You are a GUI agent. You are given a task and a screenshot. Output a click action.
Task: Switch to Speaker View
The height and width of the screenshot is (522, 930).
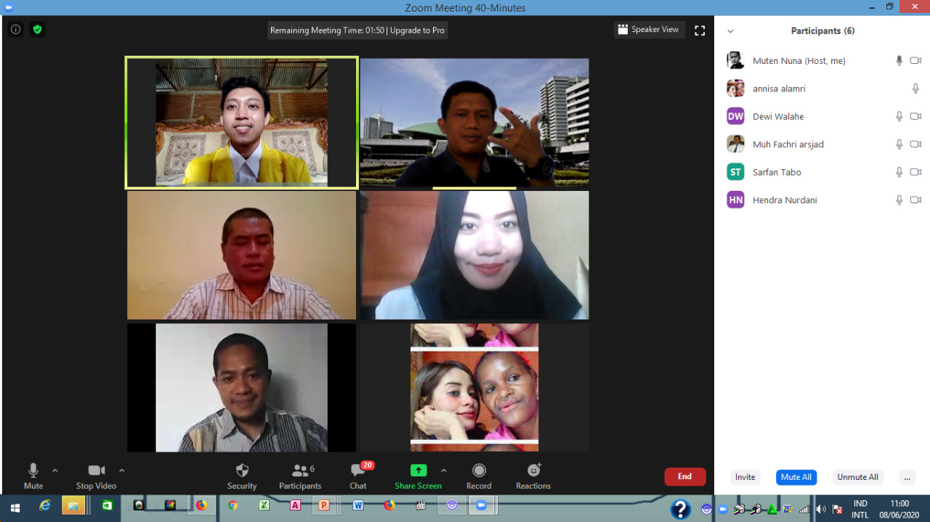tap(648, 30)
